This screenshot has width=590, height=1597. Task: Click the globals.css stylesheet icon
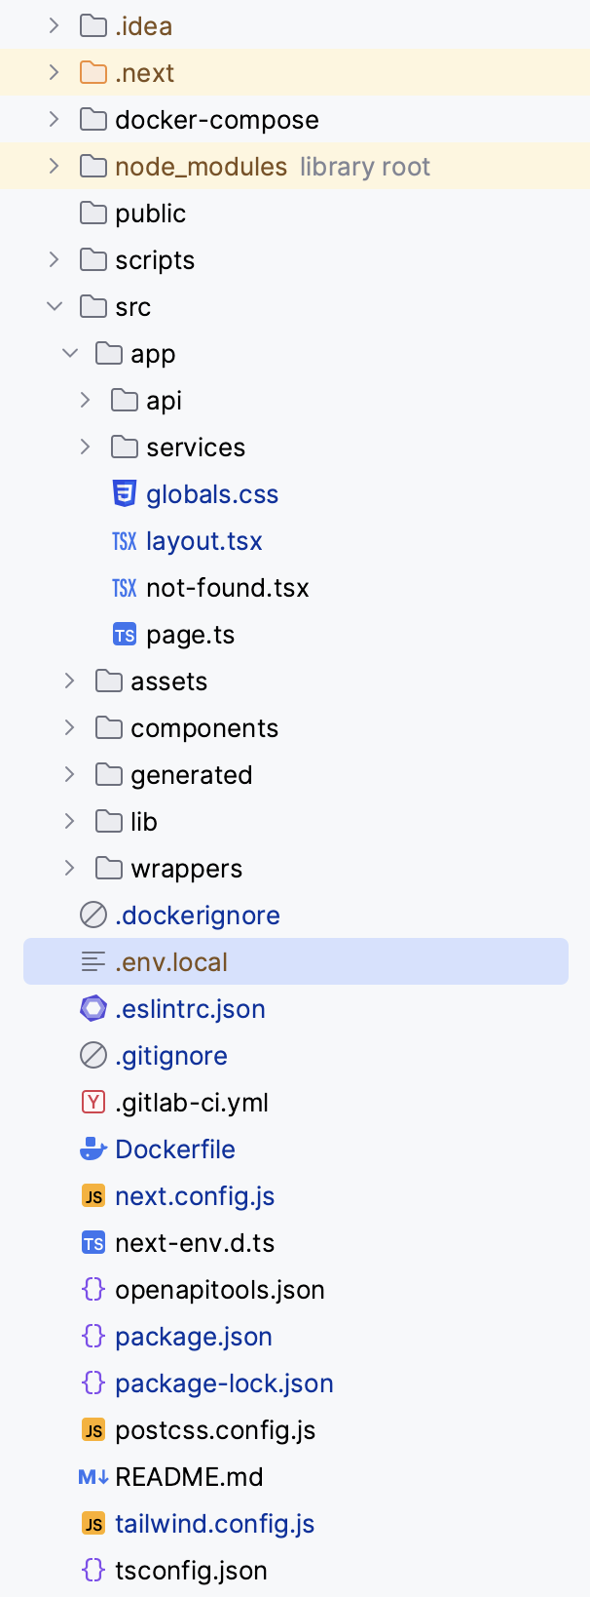coord(124,493)
